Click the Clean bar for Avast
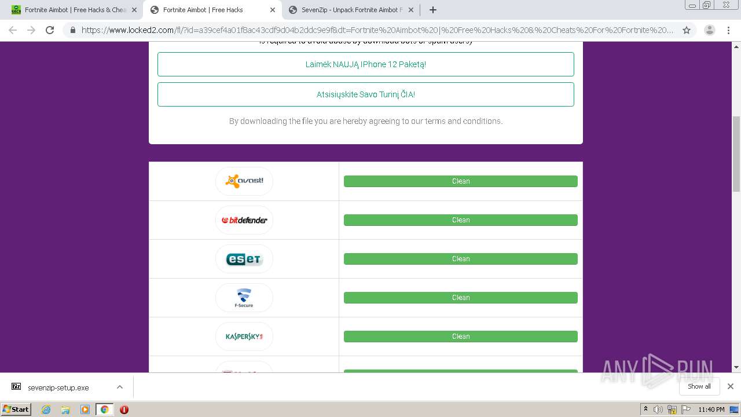Screen dimensions: 741x417 461,181
